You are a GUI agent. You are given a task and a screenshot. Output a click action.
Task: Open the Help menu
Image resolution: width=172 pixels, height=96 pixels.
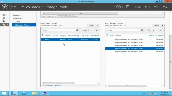(x=165, y=7)
